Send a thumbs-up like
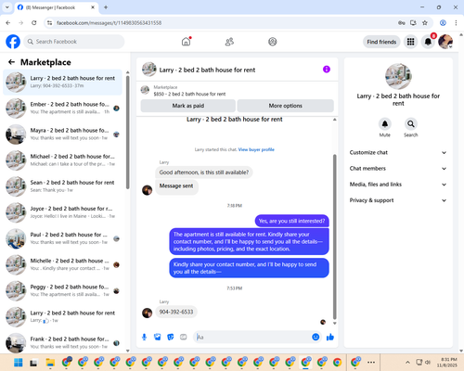Image resolution: width=464 pixels, height=371 pixels. [x=330, y=337]
